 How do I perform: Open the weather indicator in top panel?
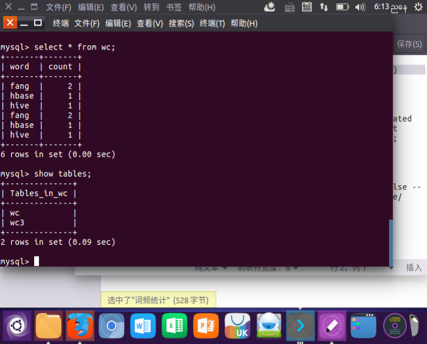coord(270,7)
